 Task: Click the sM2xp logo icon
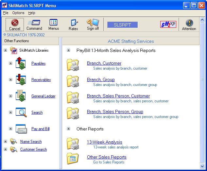pyautogui.click(x=168, y=24)
